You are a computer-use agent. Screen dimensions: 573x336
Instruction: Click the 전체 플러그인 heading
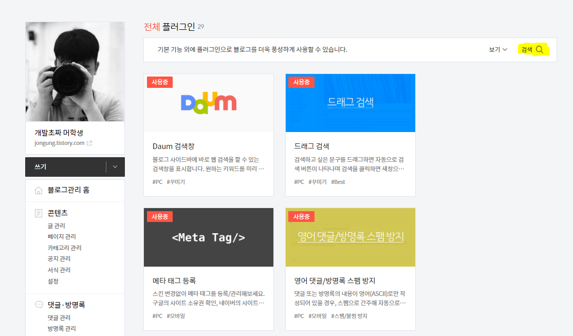(x=170, y=27)
